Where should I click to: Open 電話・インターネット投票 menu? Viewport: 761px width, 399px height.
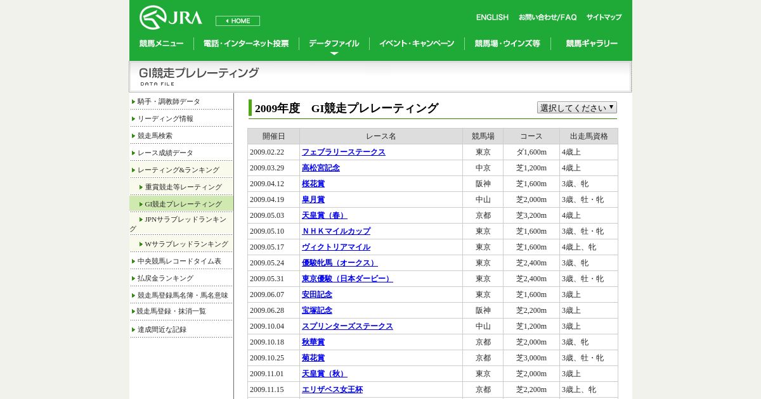point(246,44)
